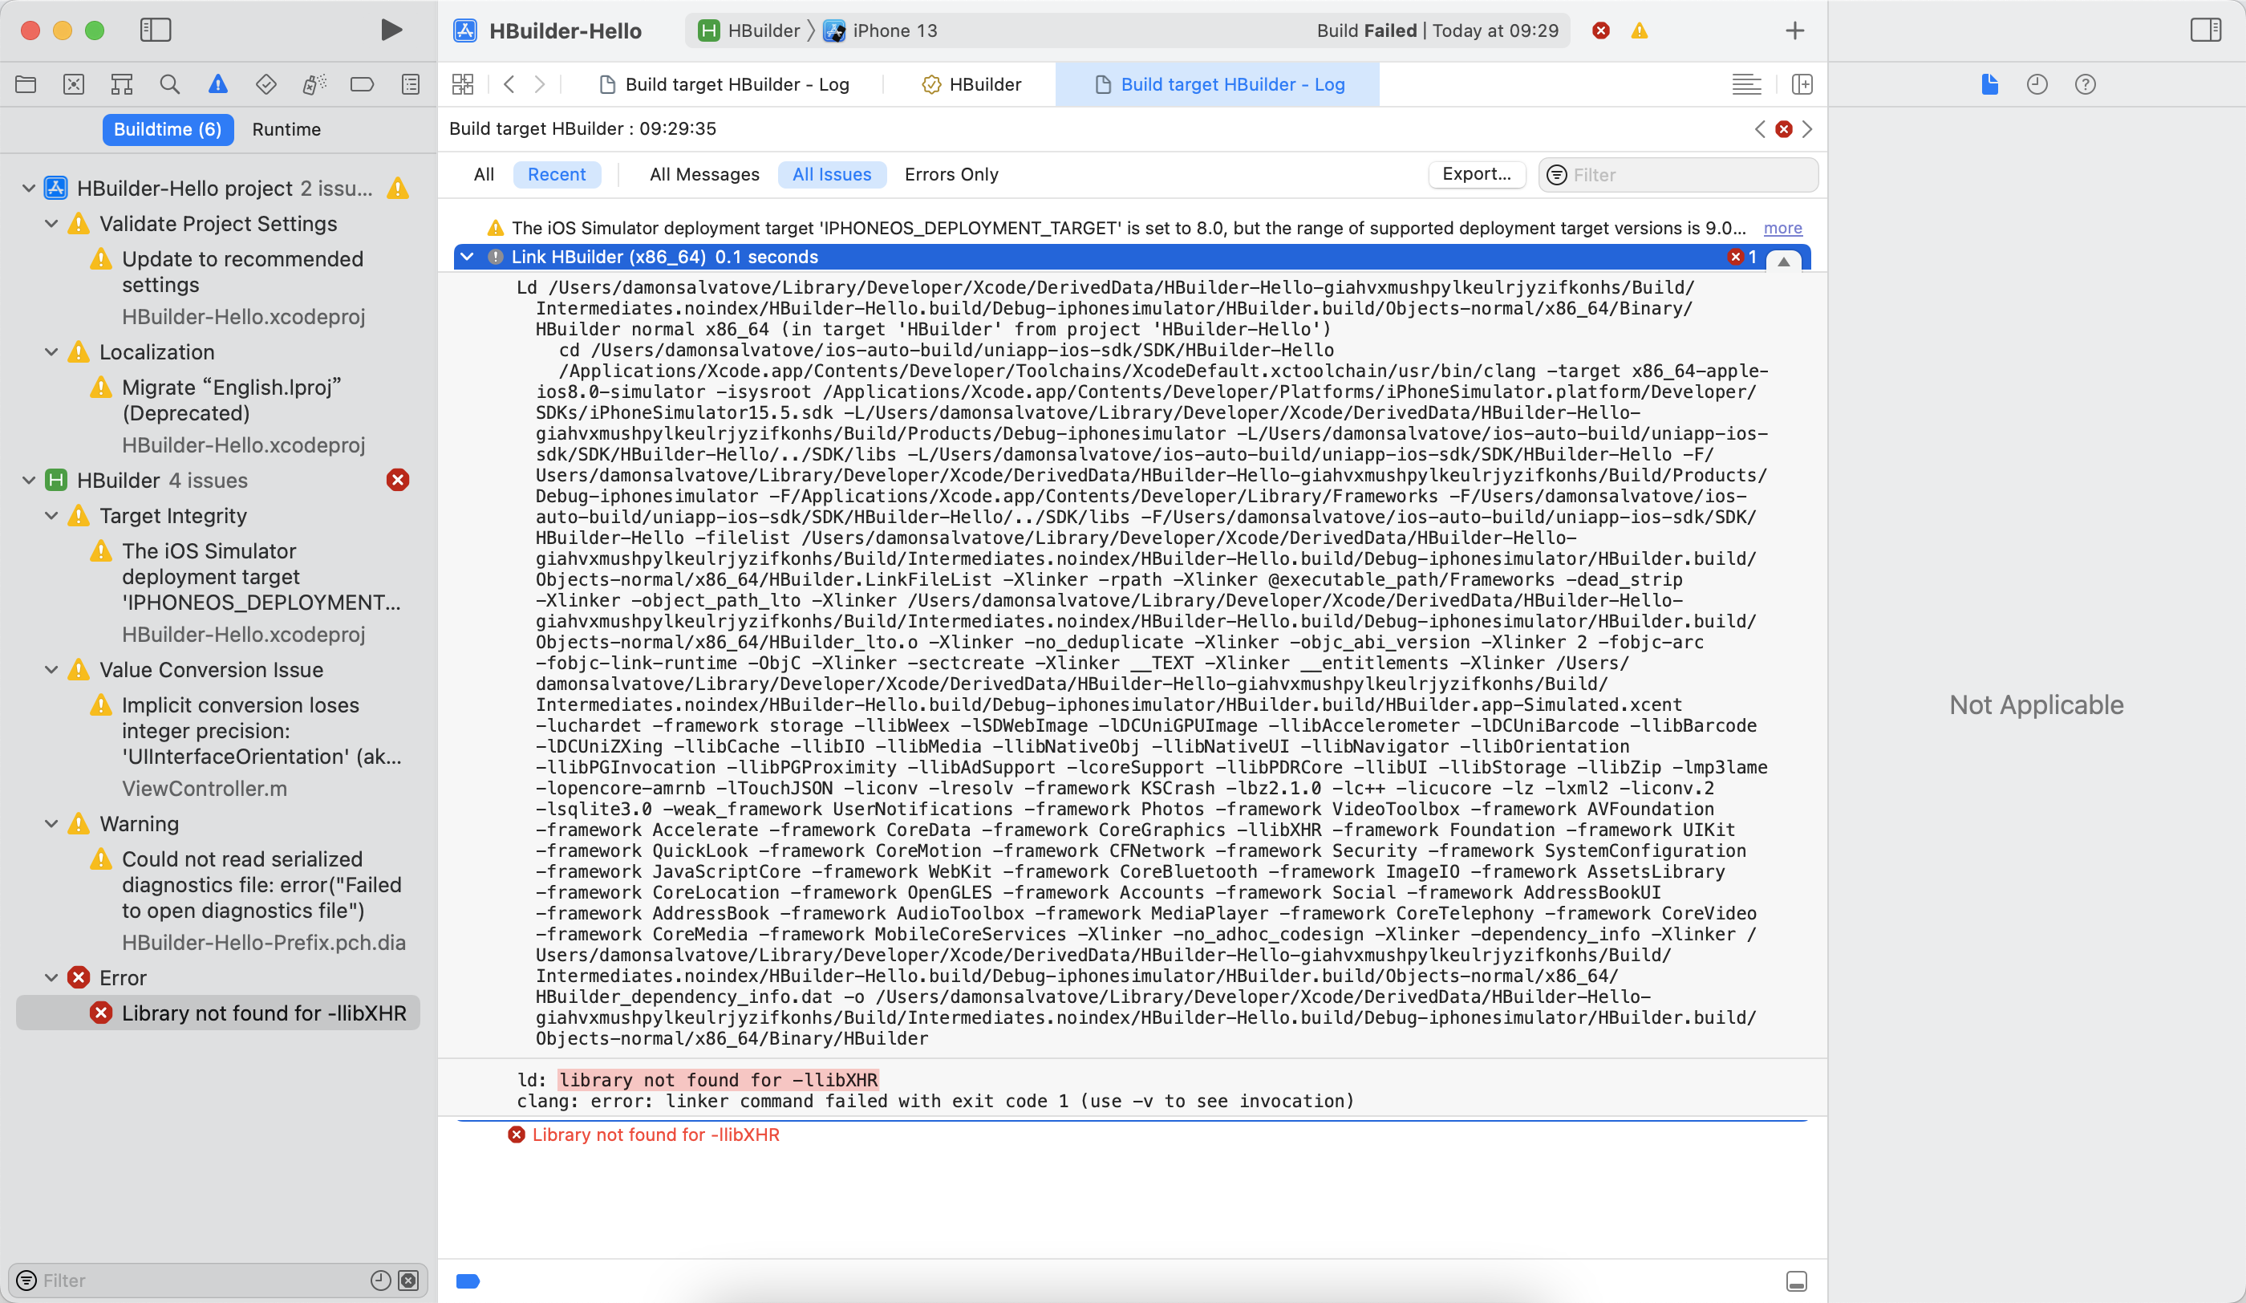This screenshot has height=1303, width=2246.
Task: Show the Quick Help inspector
Action: (2085, 85)
